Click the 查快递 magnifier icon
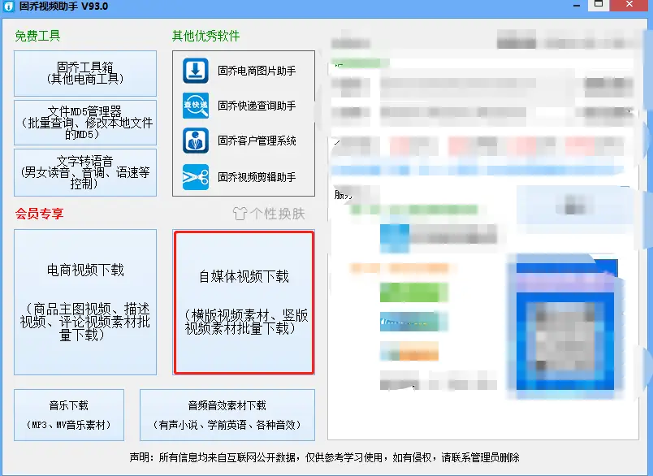This screenshot has width=653, height=476. pos(196,106)
